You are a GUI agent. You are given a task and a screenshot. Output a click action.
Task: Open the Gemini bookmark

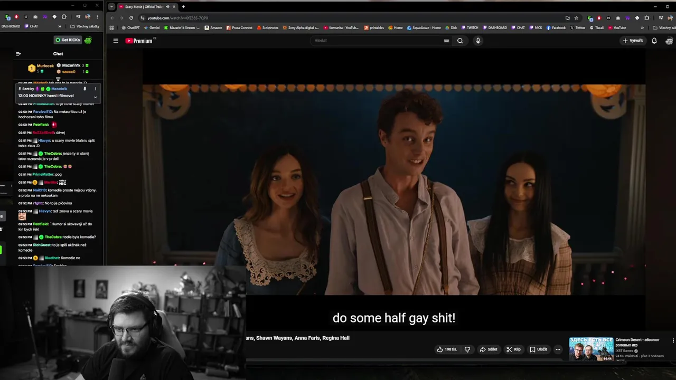click(152, 27)
